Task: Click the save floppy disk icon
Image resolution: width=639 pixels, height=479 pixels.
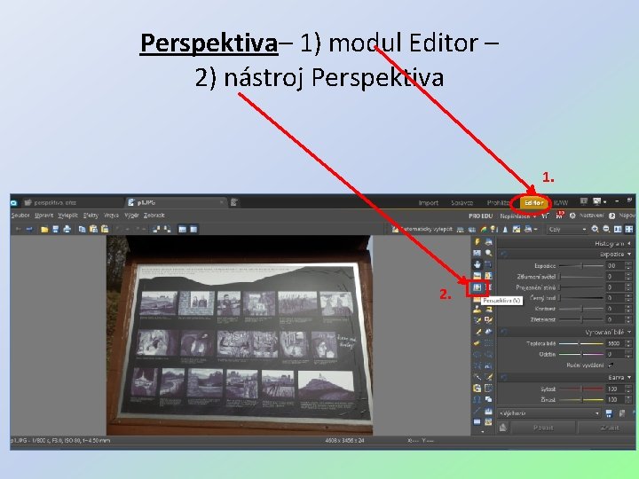Action: [x=56, y=230]
